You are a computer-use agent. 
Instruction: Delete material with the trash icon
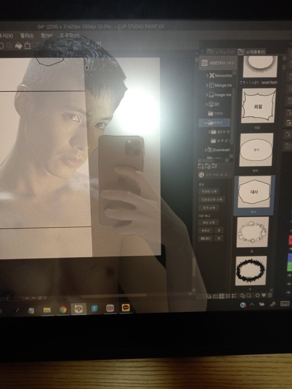[270, 296]
